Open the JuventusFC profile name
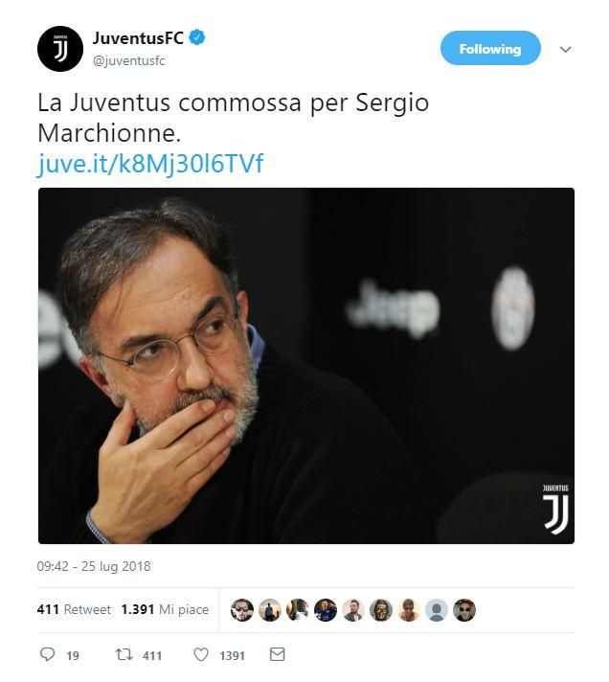Image resolution: width=609 pixels, height=682 pixels. (138, 38)
